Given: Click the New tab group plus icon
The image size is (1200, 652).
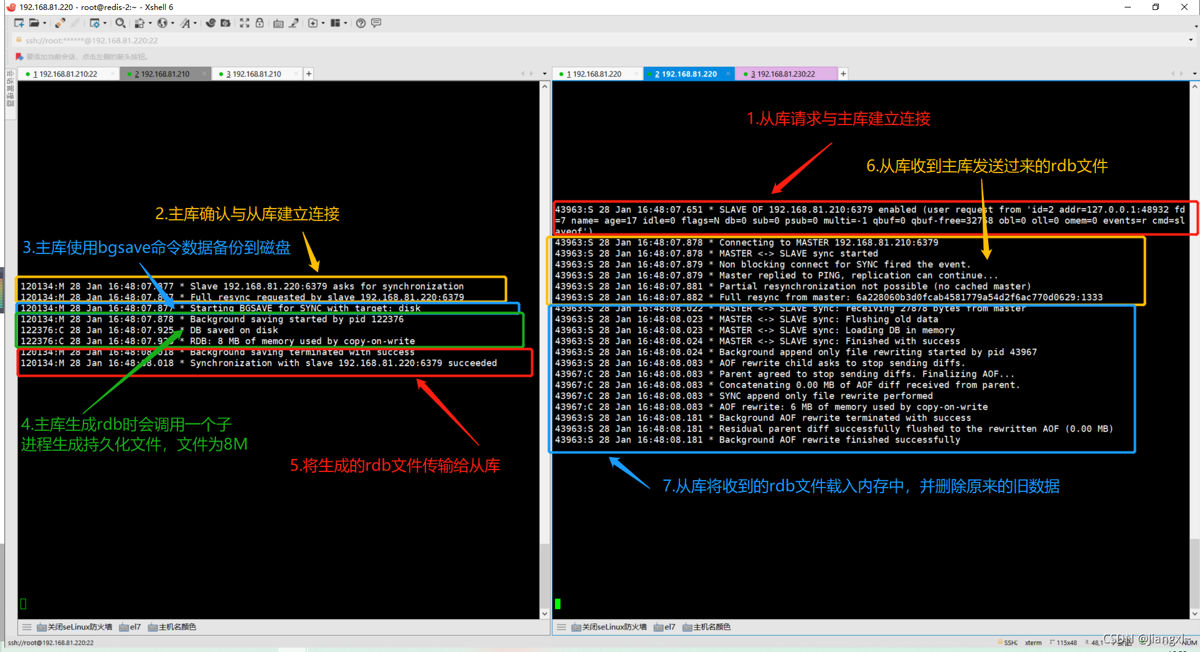Looking at the screenshot, I should click(x=313, y=23).
